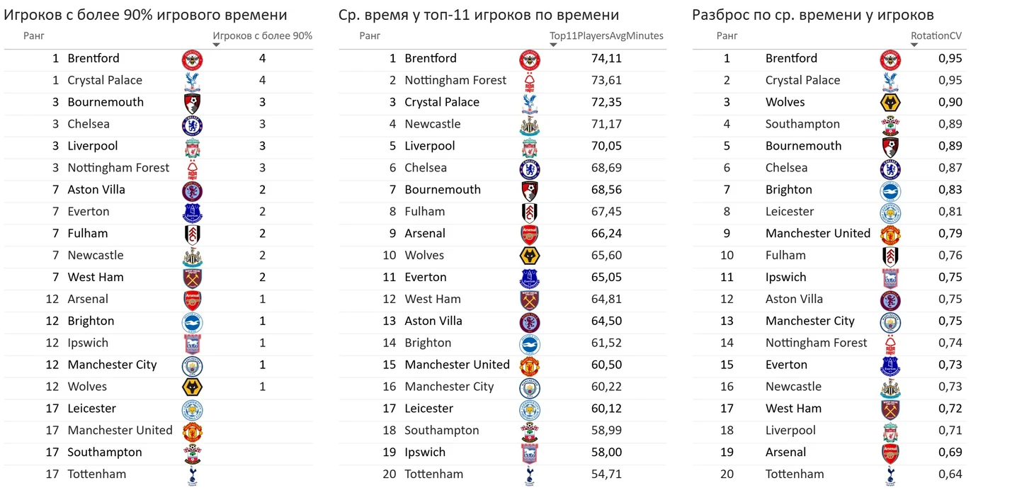The width and height of the screenshot is (1034, 495).
Task: Click sort arrow under Top11PlayersAvgMinutes header
Action: (553, 45)
